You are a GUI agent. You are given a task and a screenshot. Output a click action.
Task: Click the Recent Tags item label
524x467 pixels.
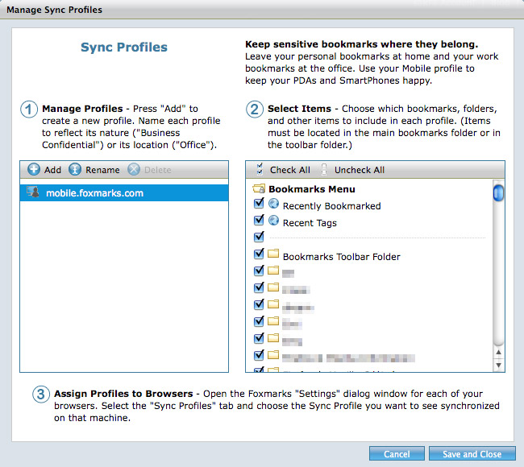(310, 223)
